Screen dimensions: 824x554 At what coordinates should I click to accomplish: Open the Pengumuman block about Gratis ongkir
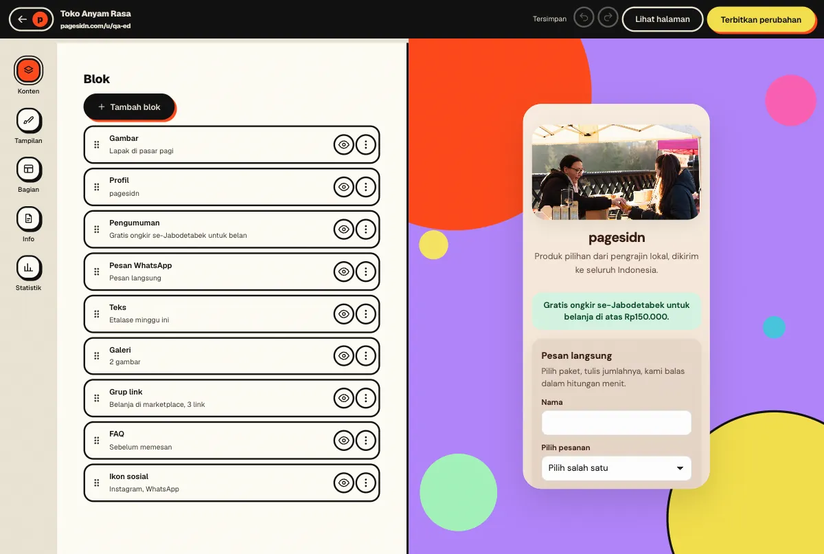pyautogui.click(x=231, y=229)
